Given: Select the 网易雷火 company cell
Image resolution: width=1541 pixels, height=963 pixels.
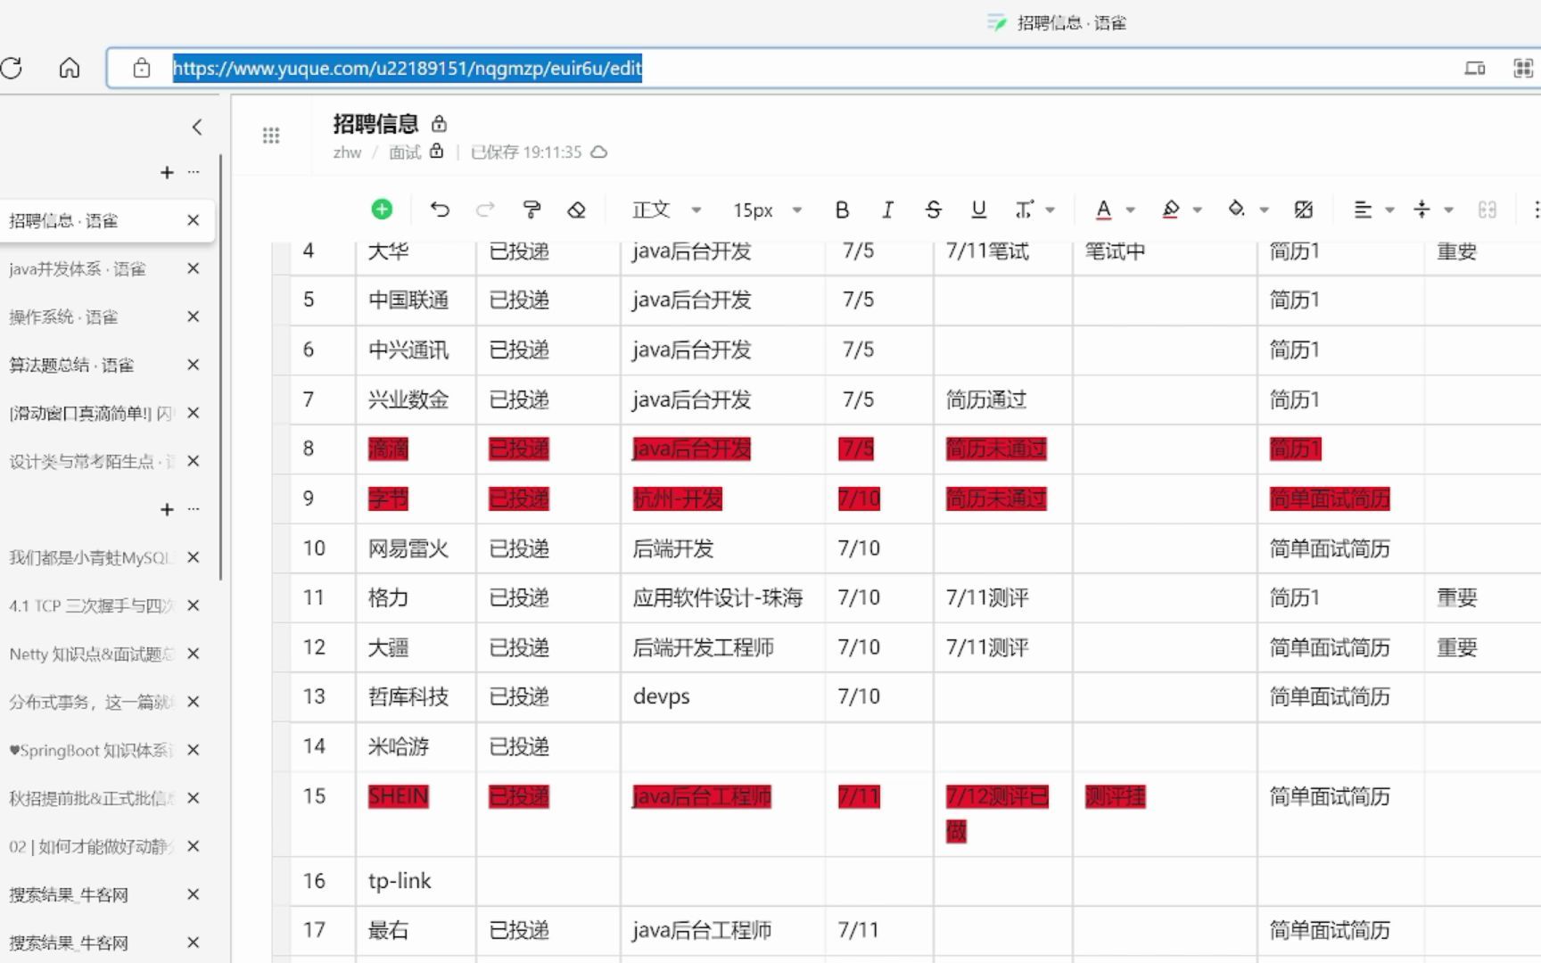Looking at the screenshot, I should [x=416, y=548].
